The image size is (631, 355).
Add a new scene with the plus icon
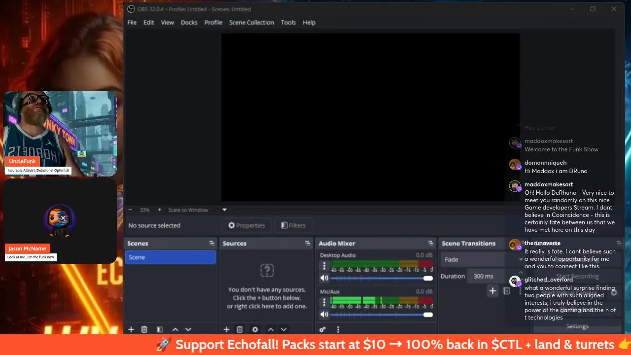[x=131, y=329]
